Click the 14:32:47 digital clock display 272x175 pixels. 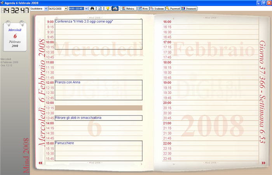15,10
